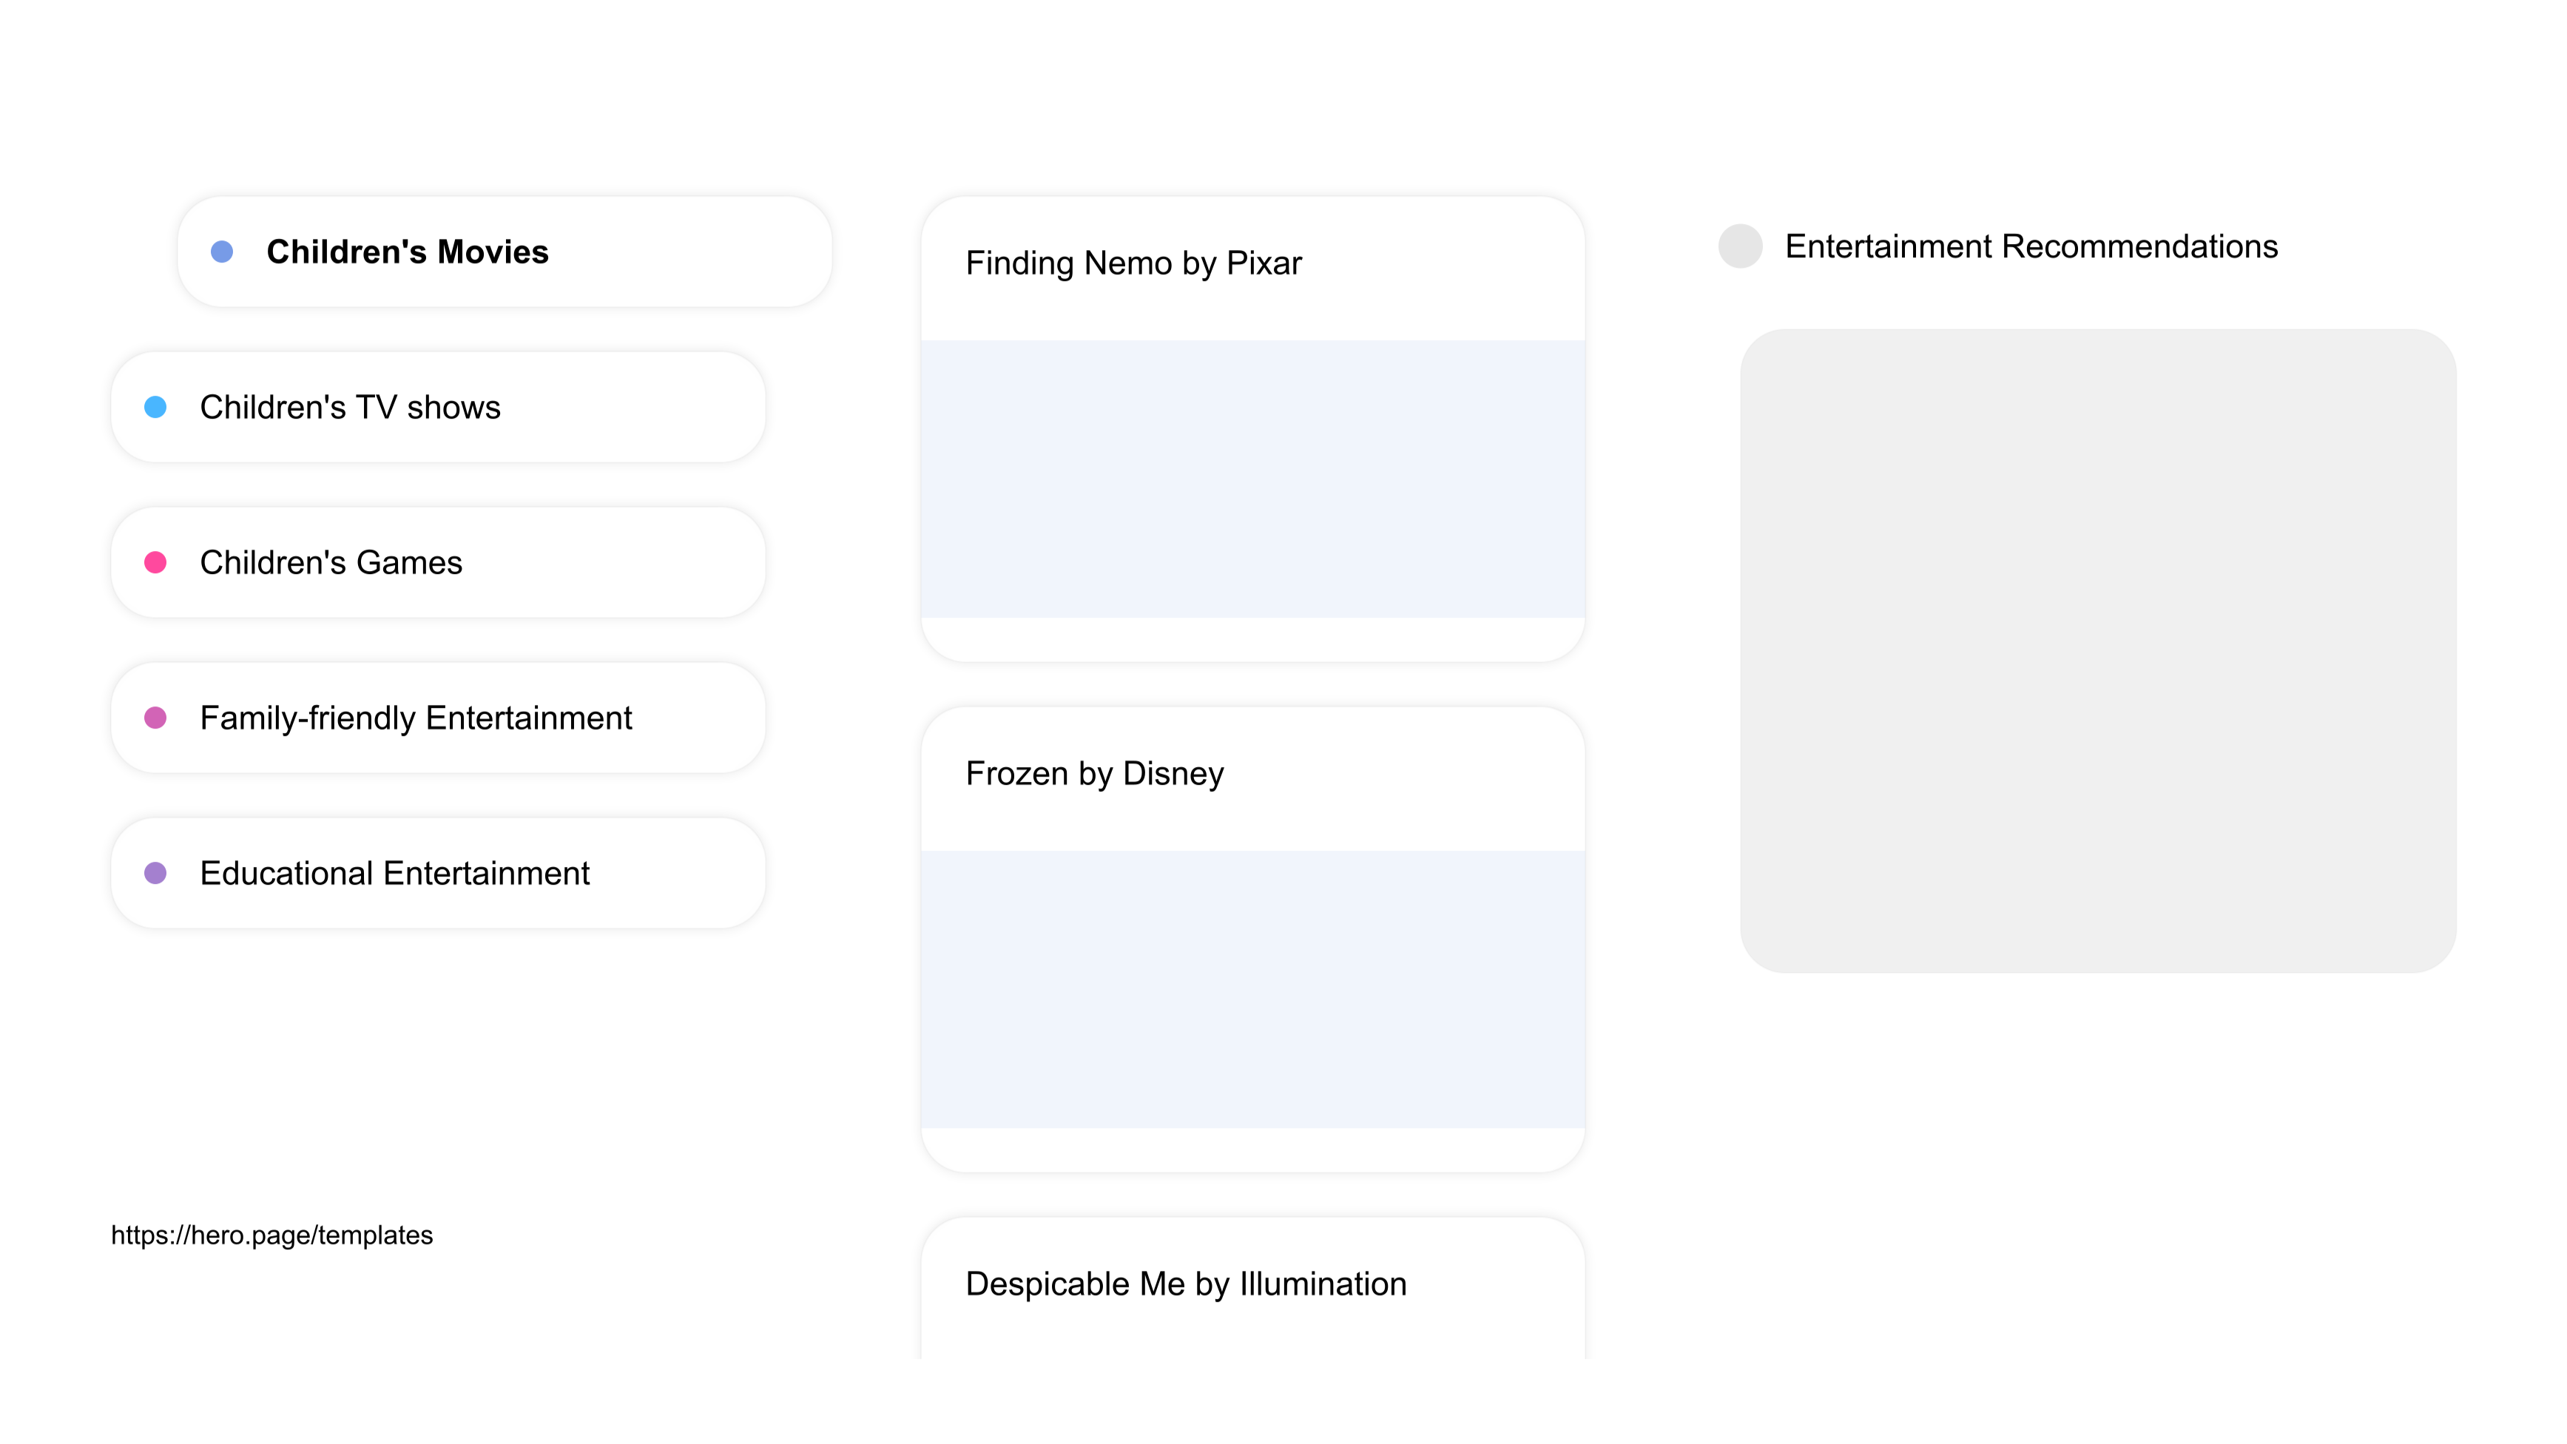The height and width of the screenshot is (1444, 2567).
Task: Open the Children's TV shows category
Action: point(437,407)
